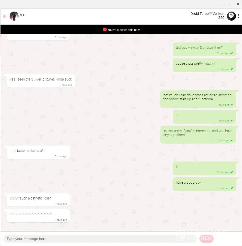Viewport: 242px width, 246px height.
Task: Click the 'did you view all 3 photos then?' message
Action: click(205, 49)
